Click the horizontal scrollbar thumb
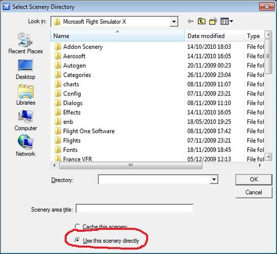 (x=131, y=166)
